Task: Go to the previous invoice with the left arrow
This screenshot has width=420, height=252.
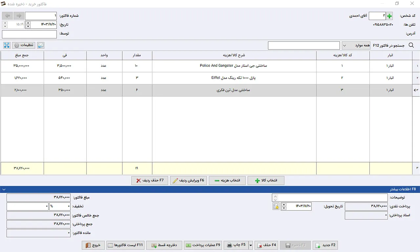Action: pos(8,16)
